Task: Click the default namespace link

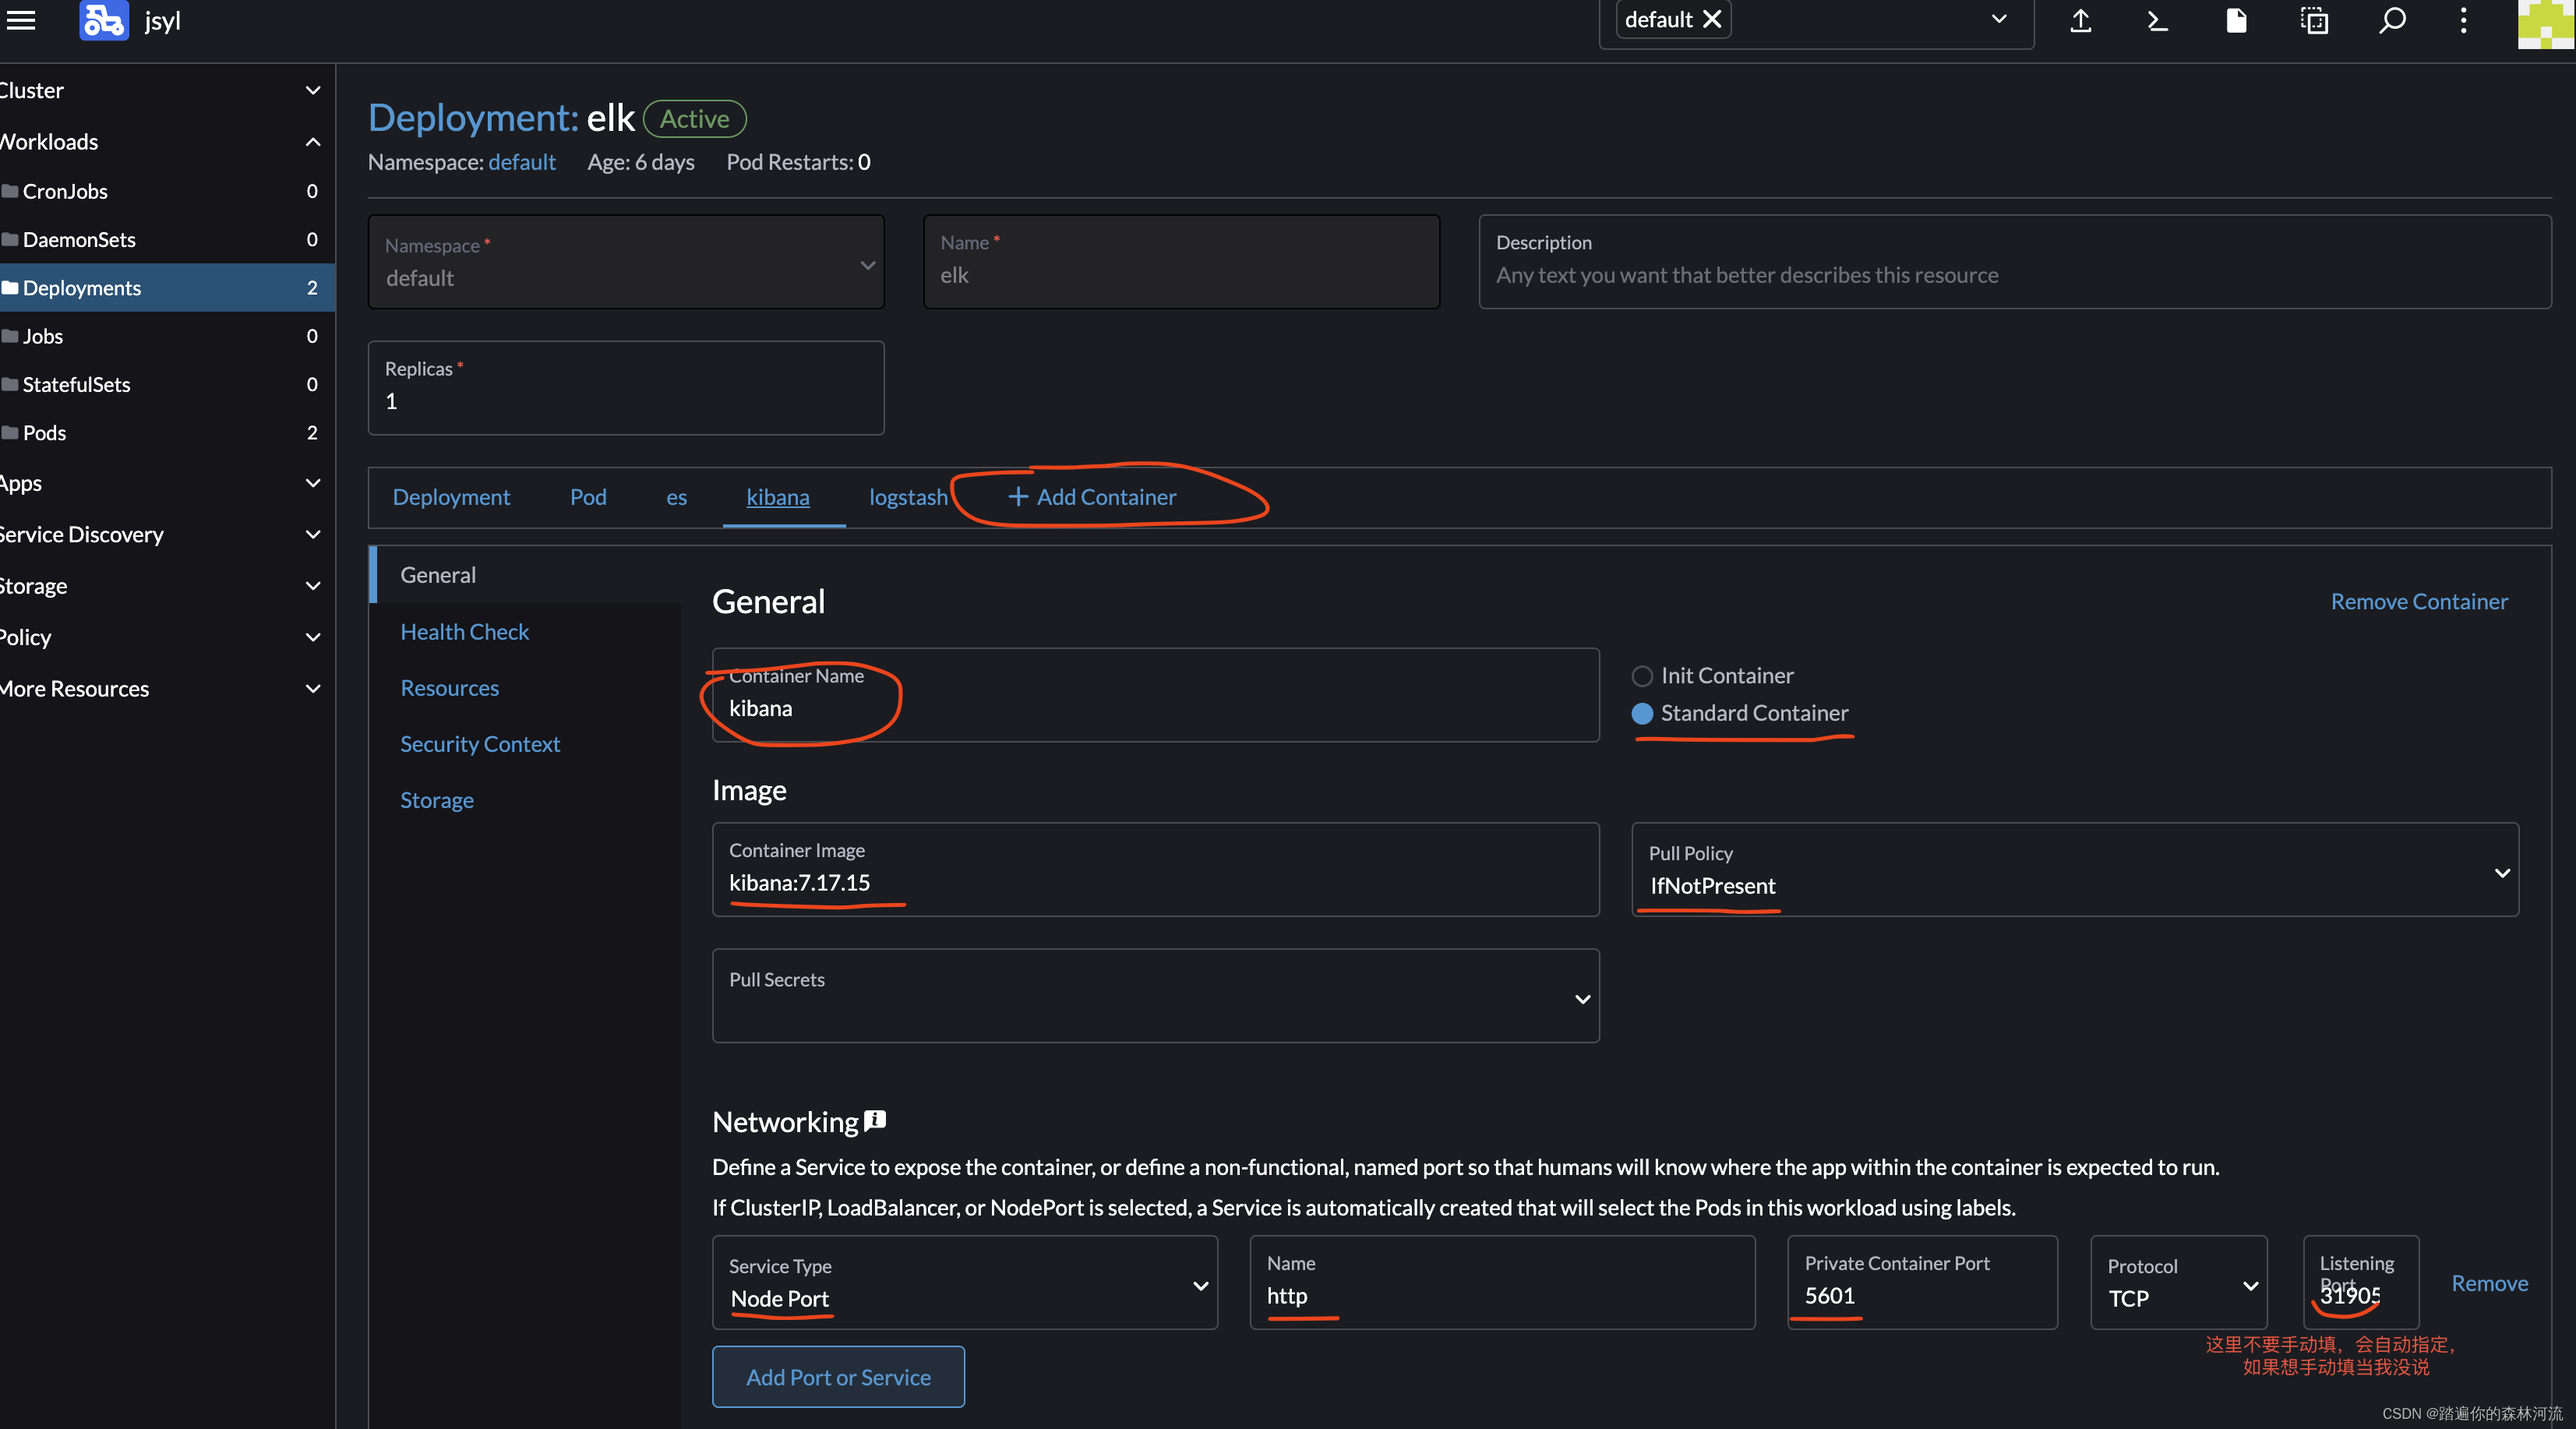Action: [522, 162]
